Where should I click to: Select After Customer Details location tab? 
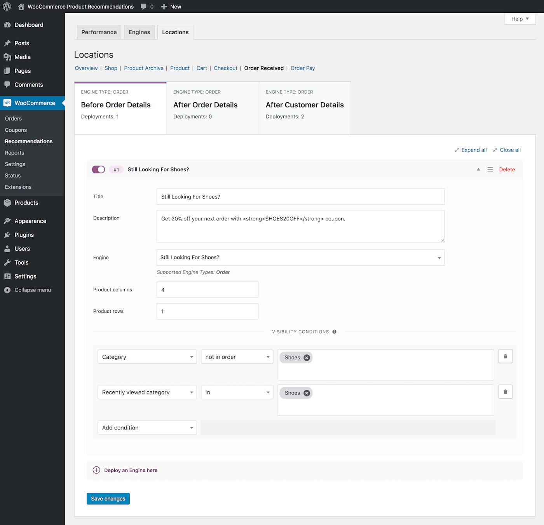point(305,108)
